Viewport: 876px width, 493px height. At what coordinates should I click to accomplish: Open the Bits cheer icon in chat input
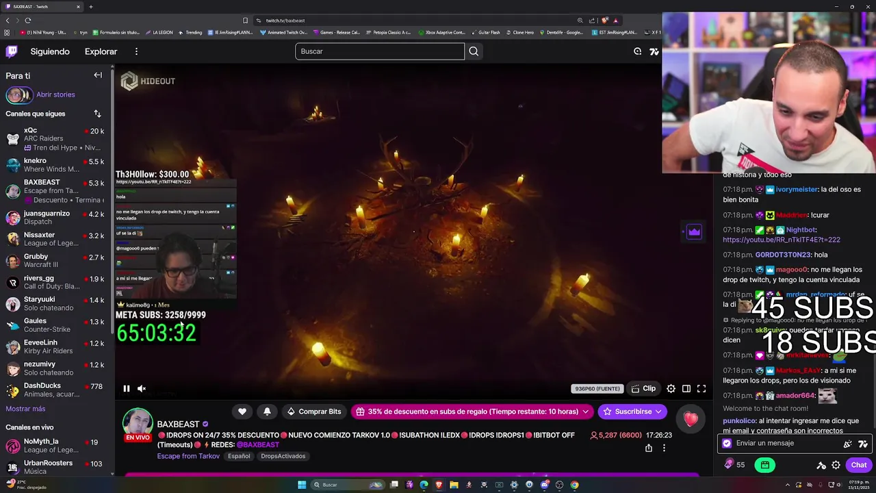point(847,443)
